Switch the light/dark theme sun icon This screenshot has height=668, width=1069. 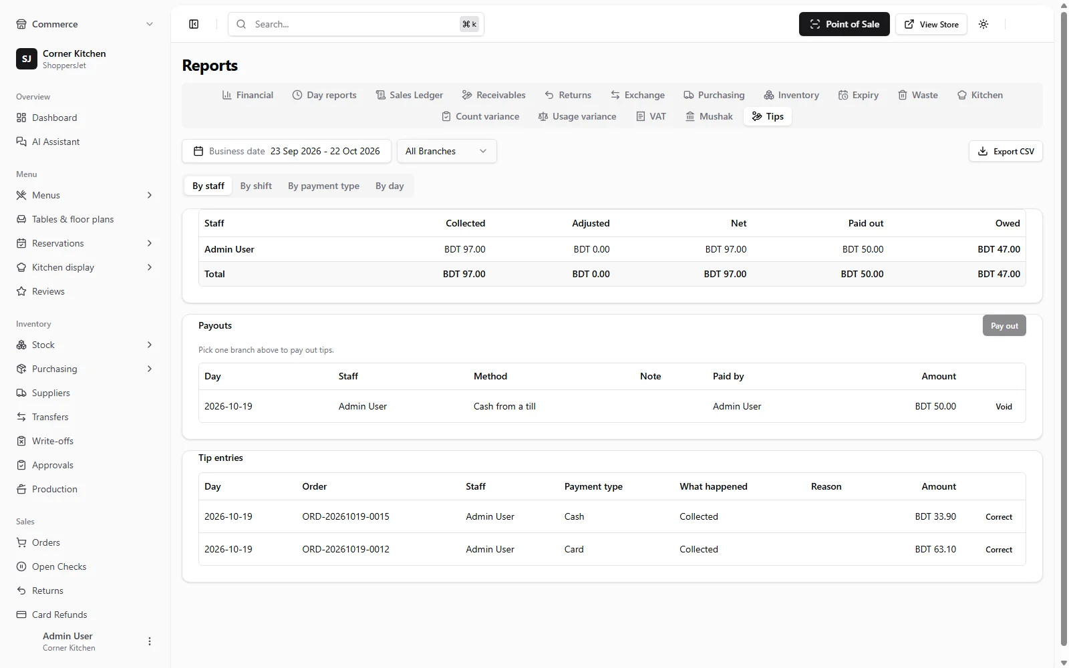click(x=983, y=24)
